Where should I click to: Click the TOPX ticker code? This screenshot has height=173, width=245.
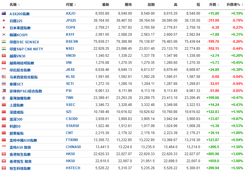click(71, 28)
